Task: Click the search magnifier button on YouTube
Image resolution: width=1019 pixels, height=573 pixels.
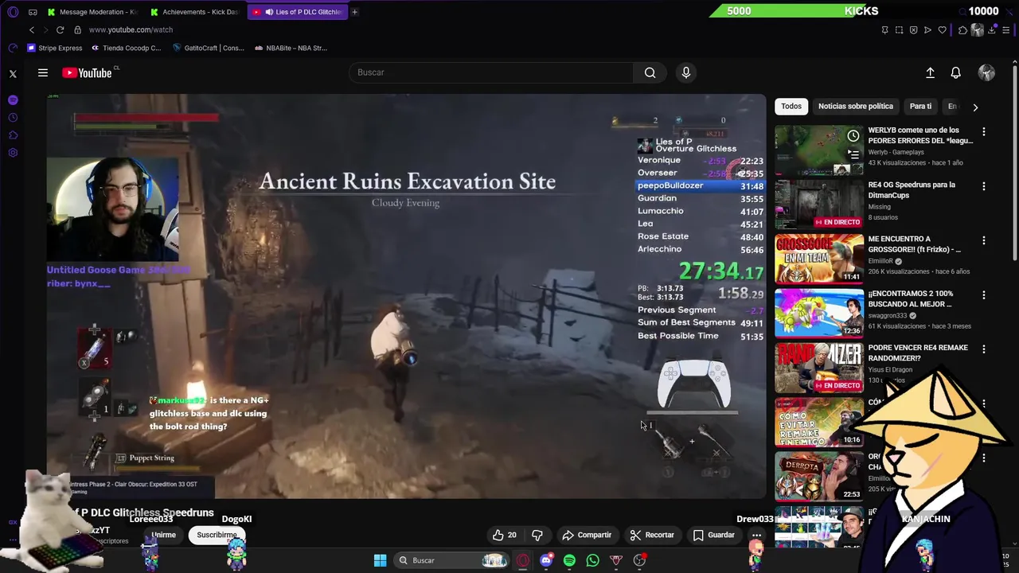Action: 650,72
